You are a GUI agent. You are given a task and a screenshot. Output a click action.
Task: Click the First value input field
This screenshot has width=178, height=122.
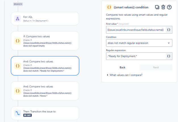(135, 30)
